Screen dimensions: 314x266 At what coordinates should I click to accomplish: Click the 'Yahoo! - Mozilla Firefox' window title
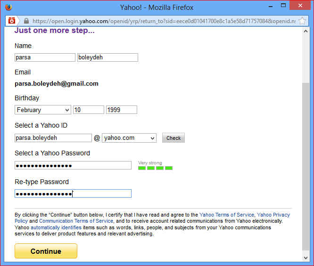pos(157,8)
